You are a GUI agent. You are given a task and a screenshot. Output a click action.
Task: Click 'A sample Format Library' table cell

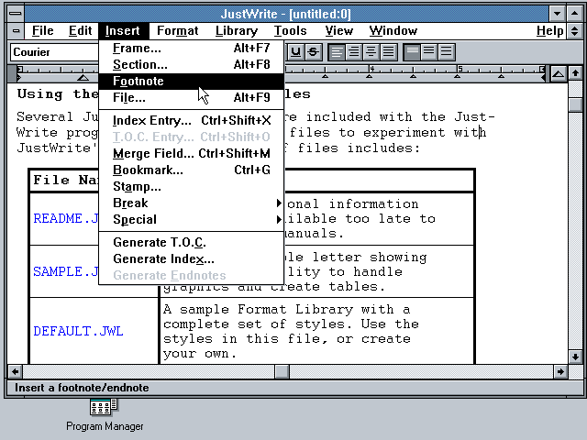[316, 331]
